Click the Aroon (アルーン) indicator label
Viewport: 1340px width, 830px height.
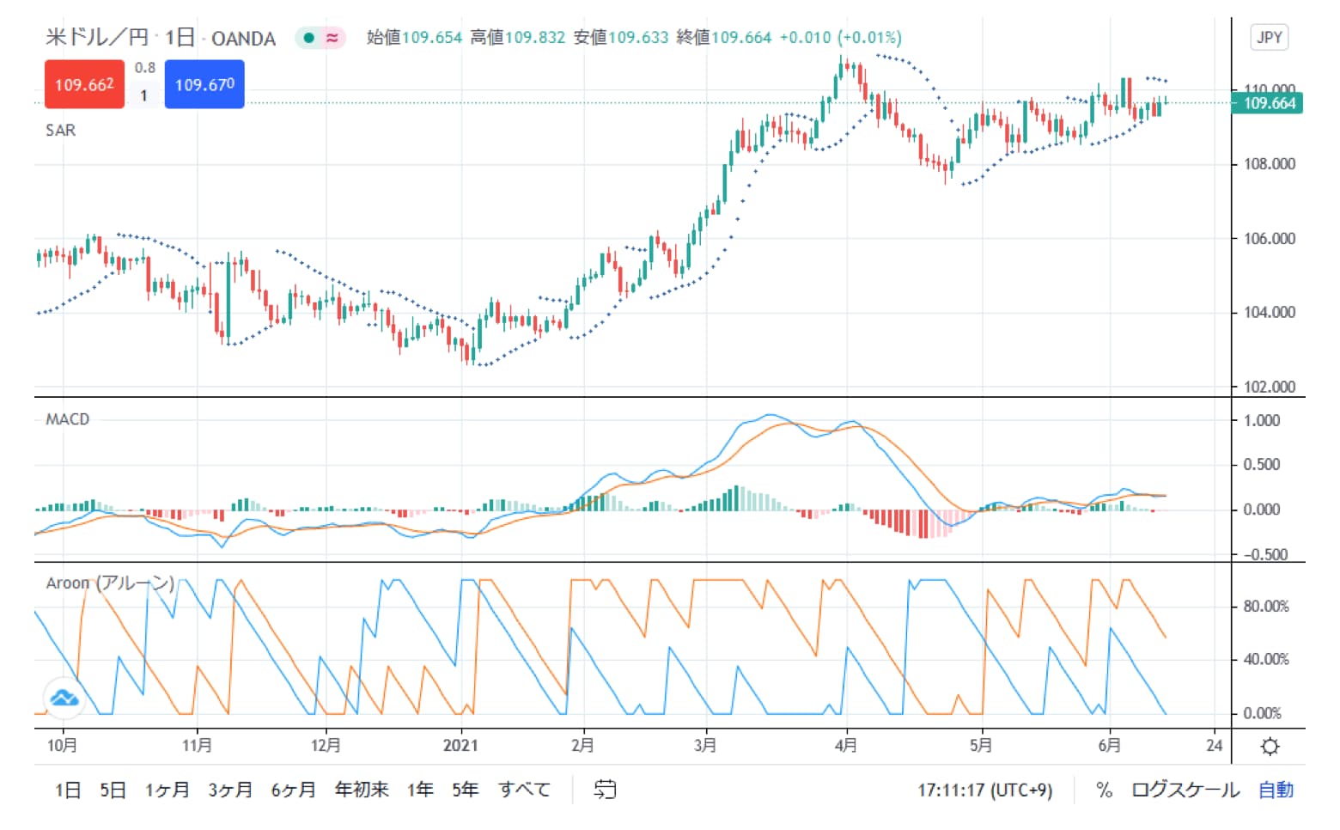point(110,583)
